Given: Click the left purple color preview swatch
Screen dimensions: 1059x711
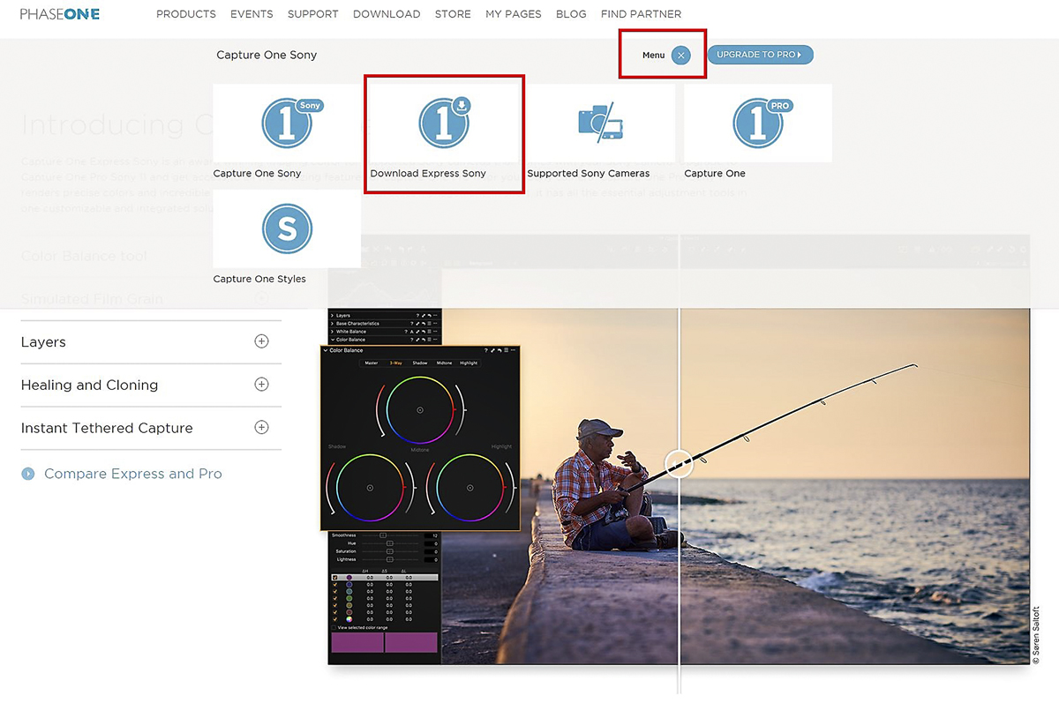Looking at the screenshot, I should (357, 642).
